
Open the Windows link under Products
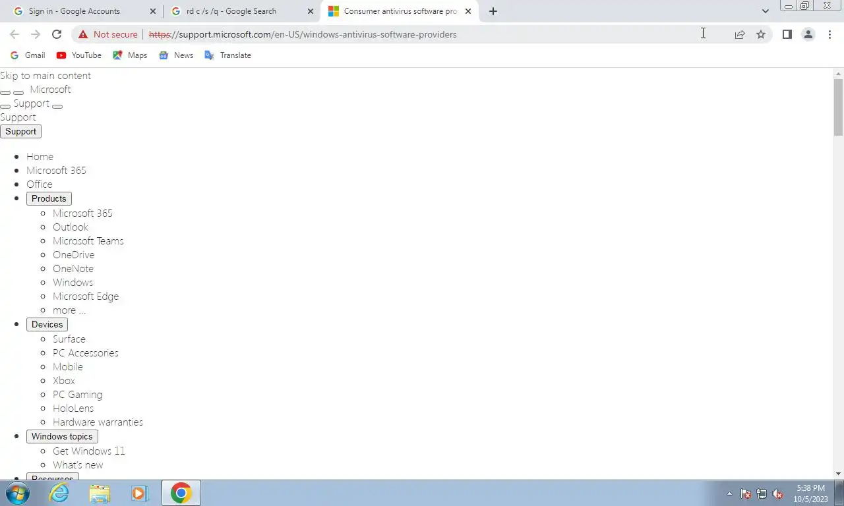[x=73, y=283]
